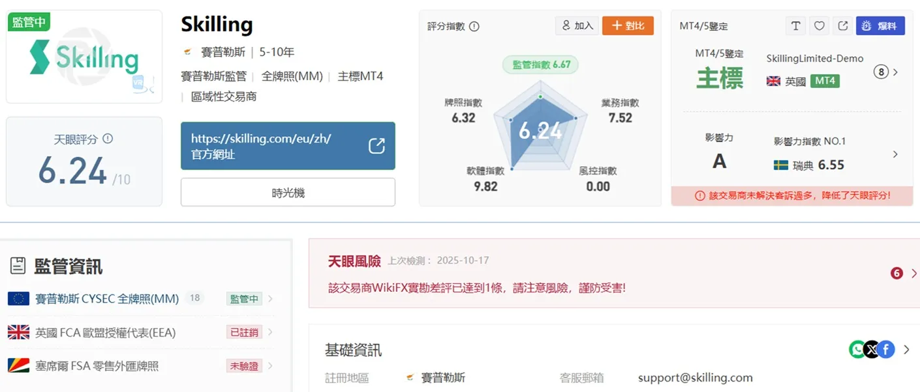This screenshot has height=392, width=920.
Task: Click the 18 count badge on CYSEC row
Action: click(x=194, y=298)
